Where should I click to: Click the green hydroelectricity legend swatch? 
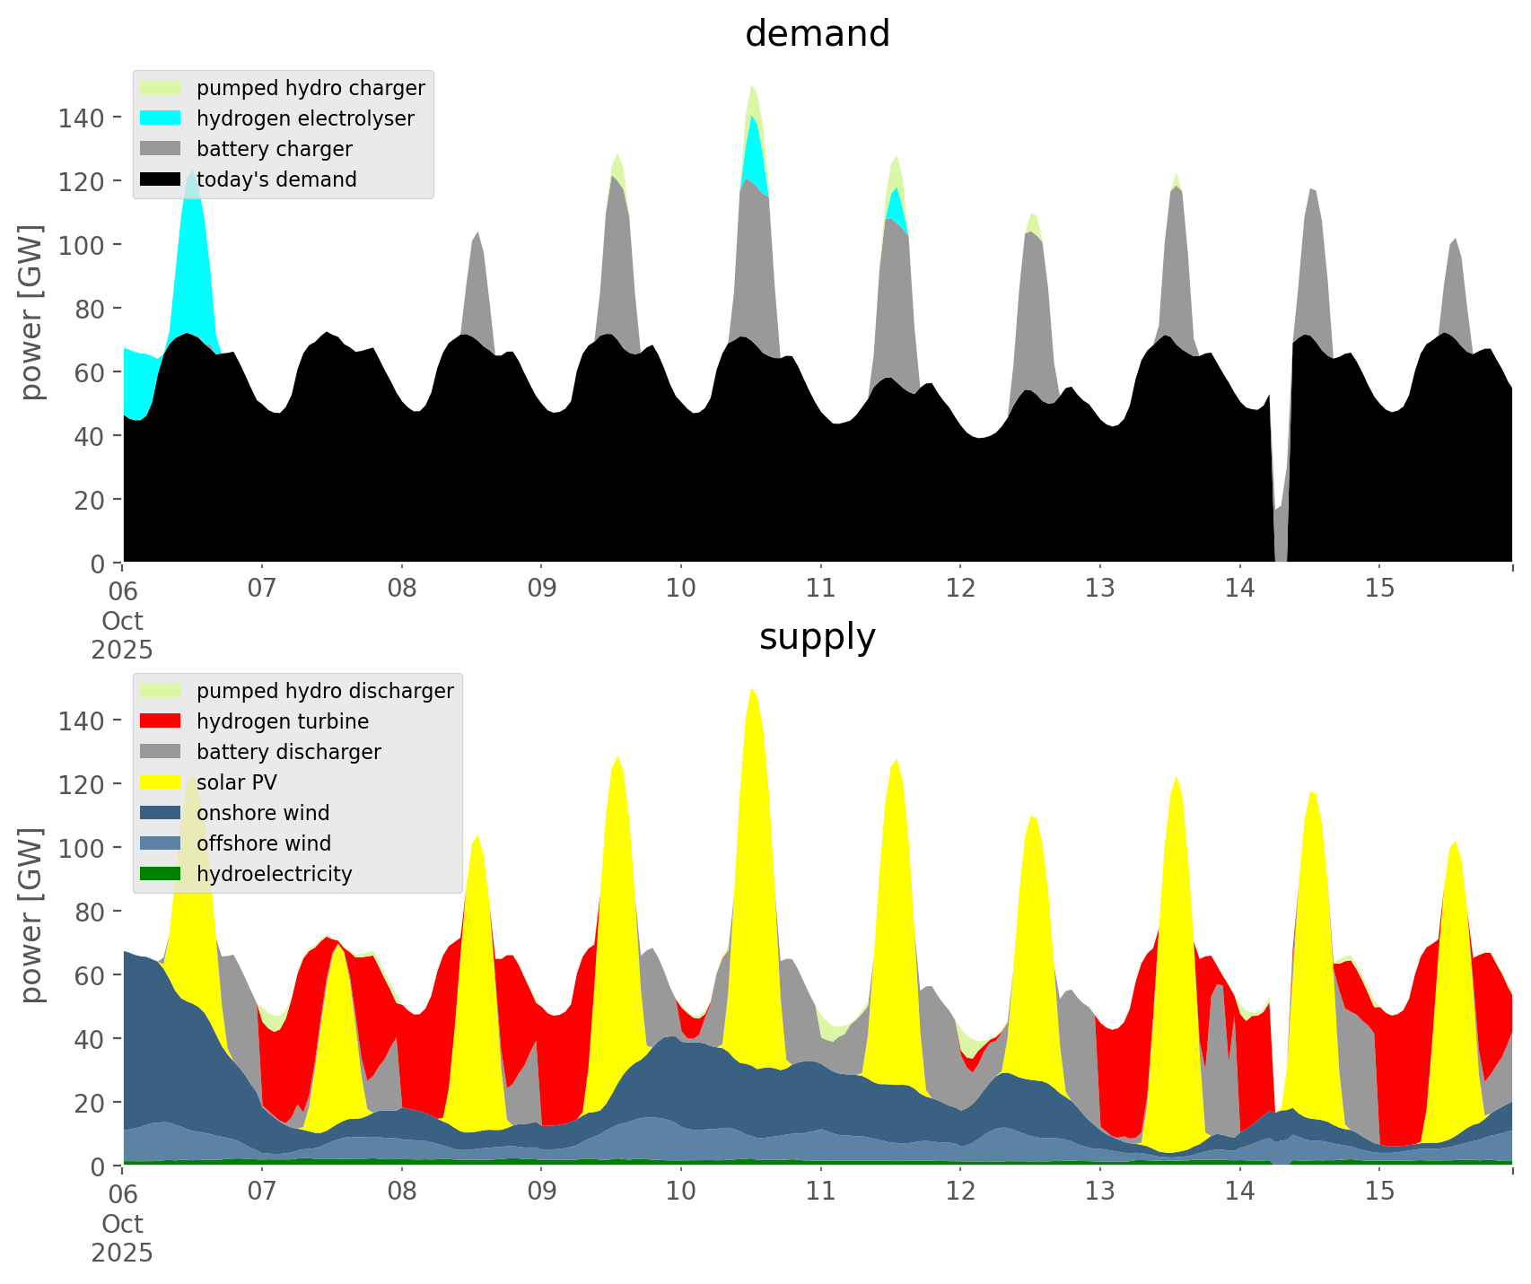coord(161,874)
